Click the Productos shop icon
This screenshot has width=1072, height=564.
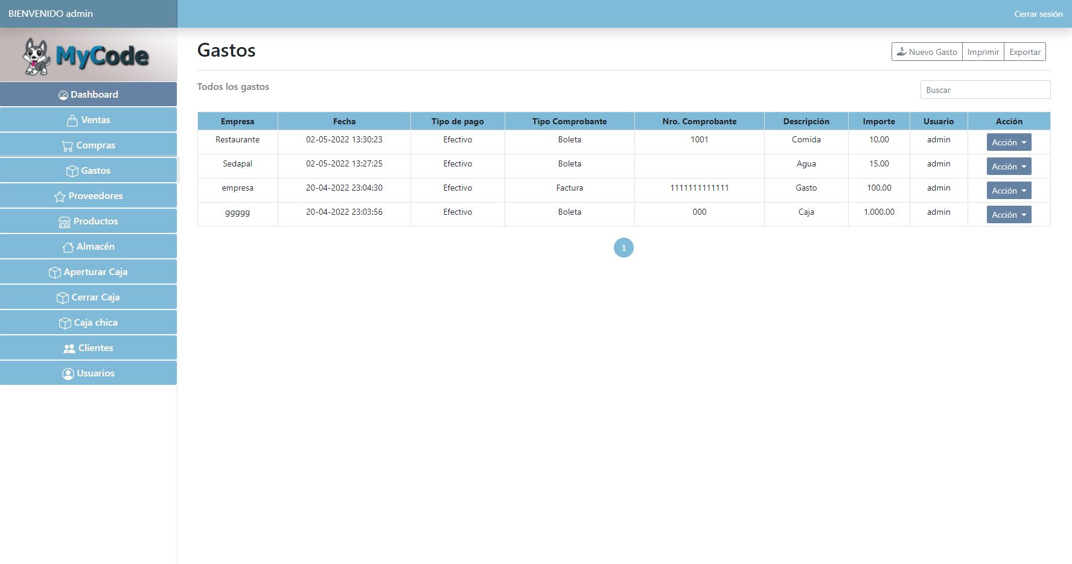(x=65, y=222)
